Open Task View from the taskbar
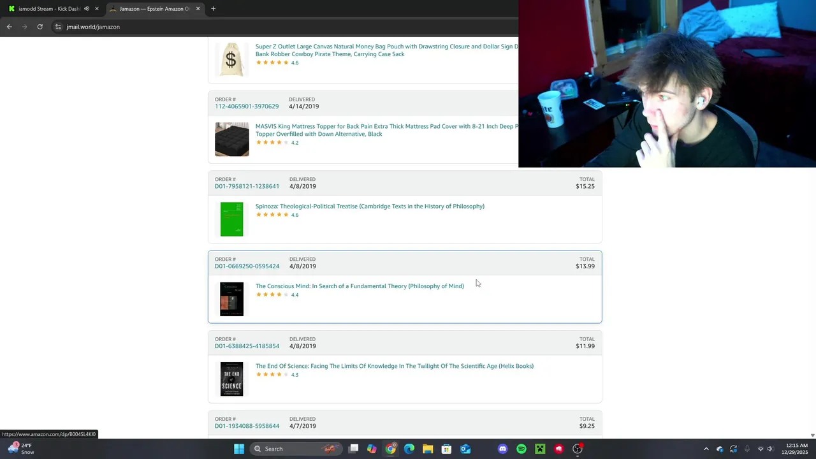The height and width of the screenshot is (459, 816). pyautogui.click(x=354, y=449)
